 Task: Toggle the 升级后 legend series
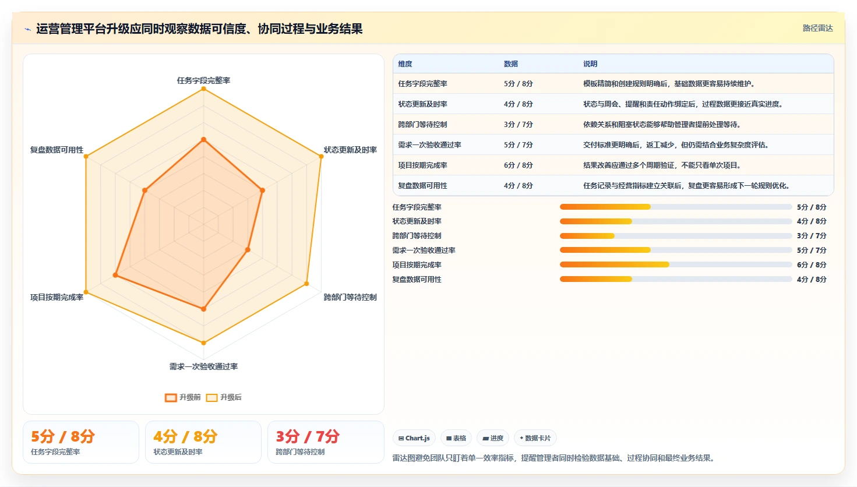pyautogui.click(x=224, y=397)
